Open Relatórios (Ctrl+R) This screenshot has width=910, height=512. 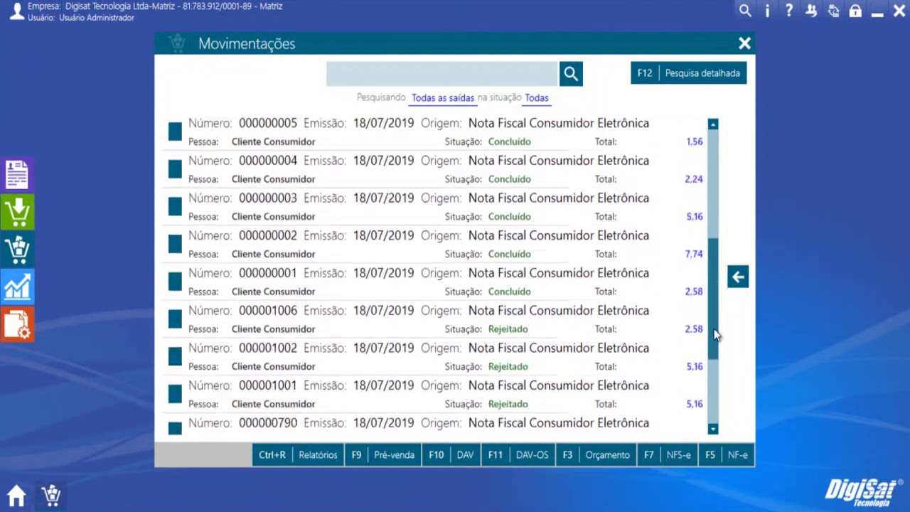tap(298, 455)
